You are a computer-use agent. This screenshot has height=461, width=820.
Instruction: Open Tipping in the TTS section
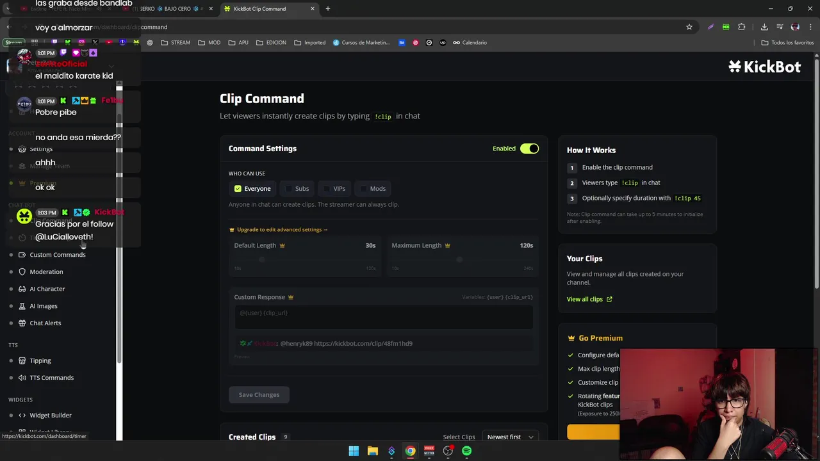40,360
